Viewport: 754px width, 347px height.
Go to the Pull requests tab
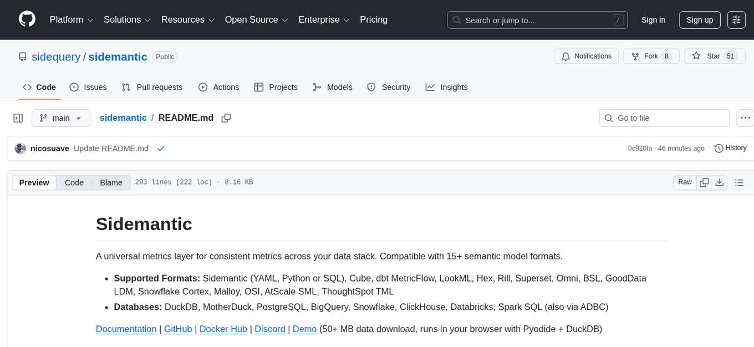tap(152, 87)
